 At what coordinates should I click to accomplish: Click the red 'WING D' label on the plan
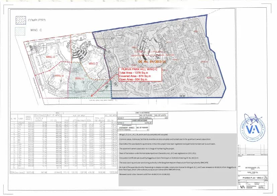click(x=93, y=64)
